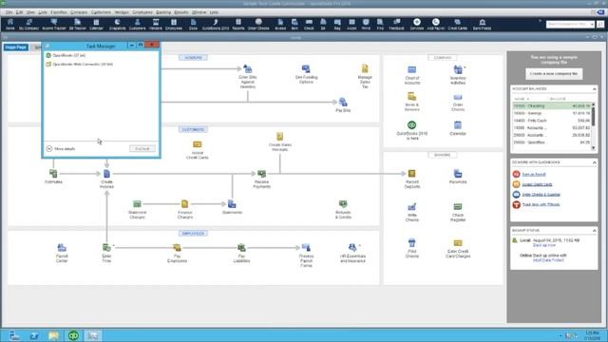Viewport: 608px width, 342px height.
Task: Collapse the Backup Status panel
Action: (594, 231)
